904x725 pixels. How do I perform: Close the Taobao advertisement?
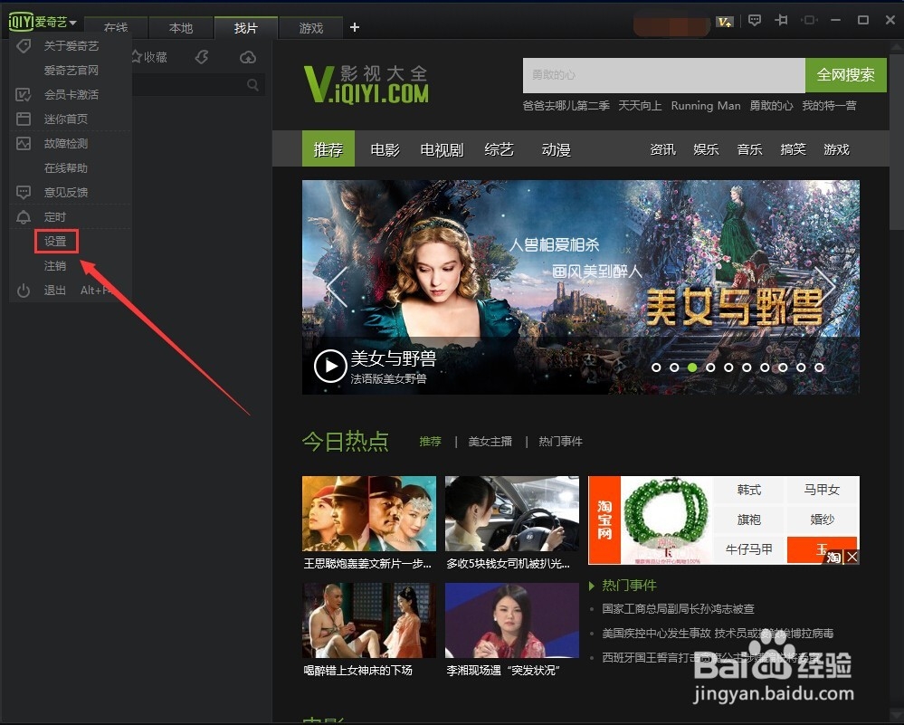pyautogui.click(x=852, y=557)
